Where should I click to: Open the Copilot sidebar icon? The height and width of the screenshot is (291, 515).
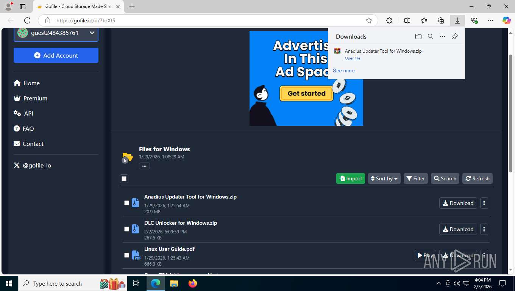pyautogui.click(x=506, y=20)
